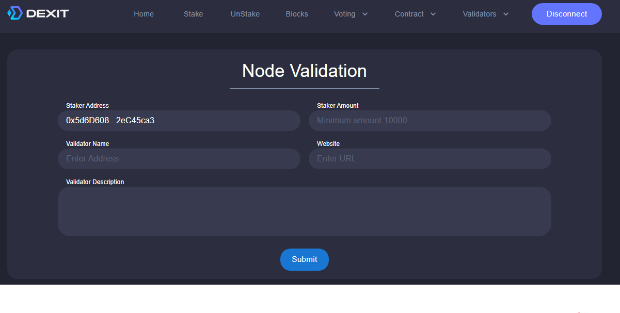Expand the Validators dropdown chevron

coord(505,14)
